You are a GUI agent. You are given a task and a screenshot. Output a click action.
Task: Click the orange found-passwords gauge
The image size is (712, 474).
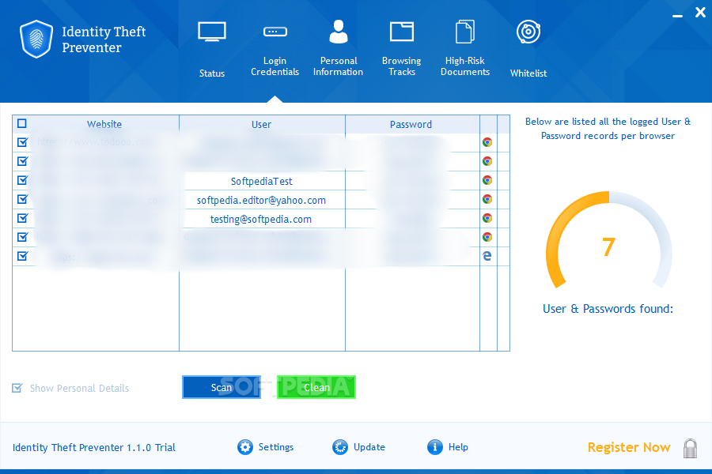tap(609, 240)
